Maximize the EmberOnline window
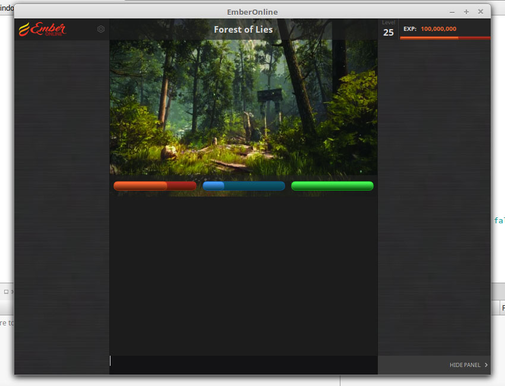This screenshot has width=505, height=386. tap(466, 12)
